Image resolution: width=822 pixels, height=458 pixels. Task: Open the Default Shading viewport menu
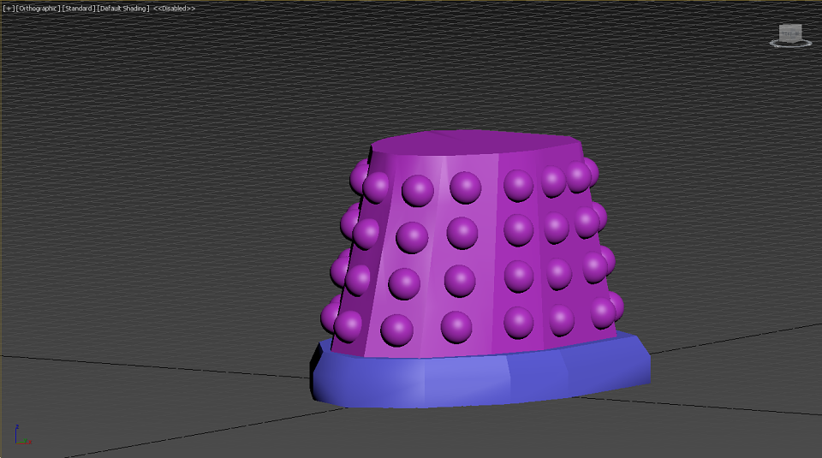[x=123, y=9]
